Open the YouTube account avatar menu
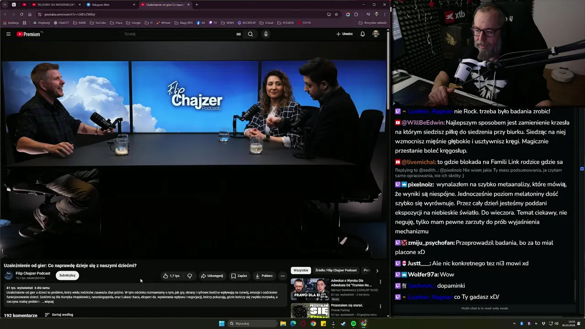Viewport: 585px width, 329px height. [x=376, y=34]
